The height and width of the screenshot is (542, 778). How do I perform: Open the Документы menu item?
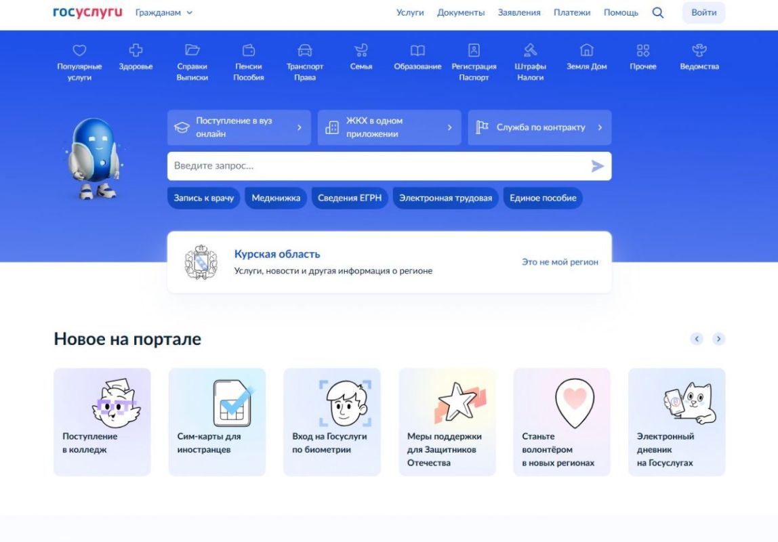tap(461, 13)
